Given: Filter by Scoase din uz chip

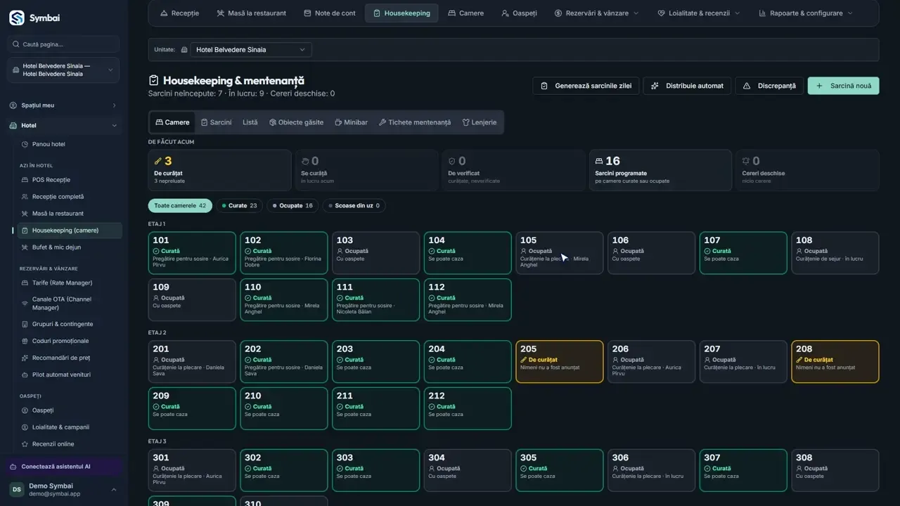Looking at the screenshot, I should coord(354,206).
